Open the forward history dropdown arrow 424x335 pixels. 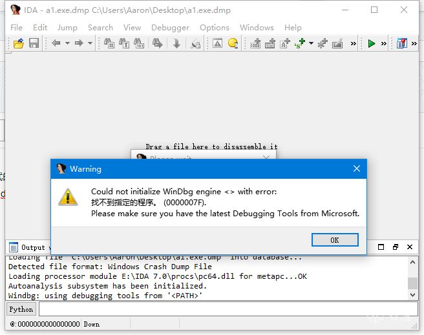point(90,43)
